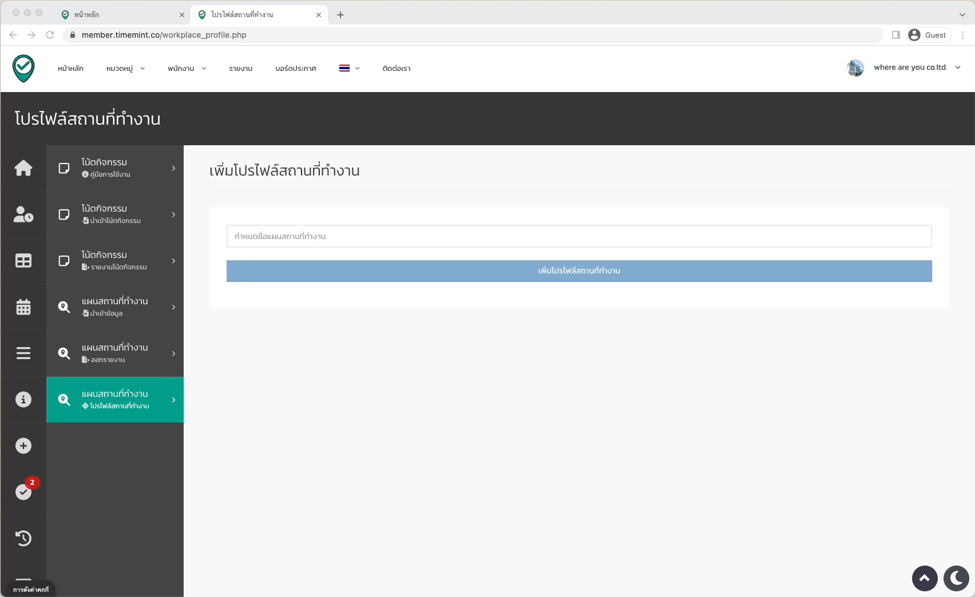Click the Guest profile button

tap(929, 35)
